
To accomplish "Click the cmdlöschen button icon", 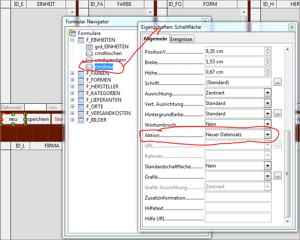I will pos(89,53).
